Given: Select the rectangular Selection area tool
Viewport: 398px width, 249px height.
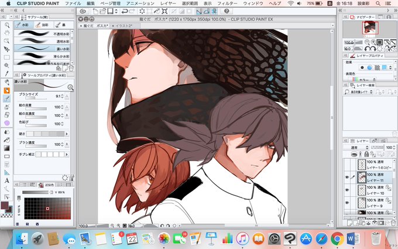Looking at the screenshot, I should click(7, 57).
